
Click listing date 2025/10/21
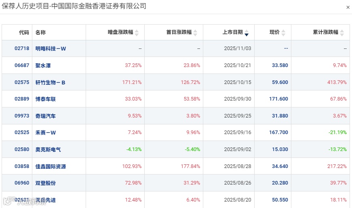click(238, 65)
